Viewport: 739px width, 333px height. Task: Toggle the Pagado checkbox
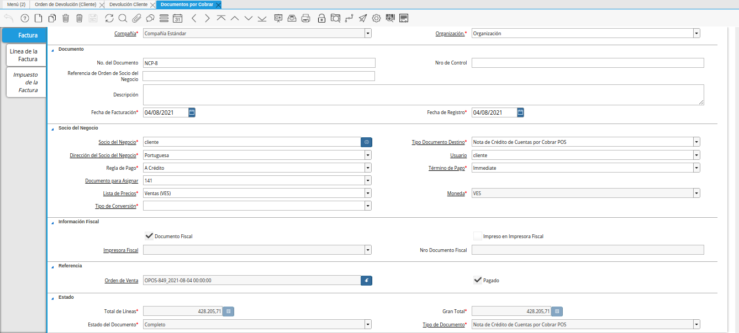[478, 280]
